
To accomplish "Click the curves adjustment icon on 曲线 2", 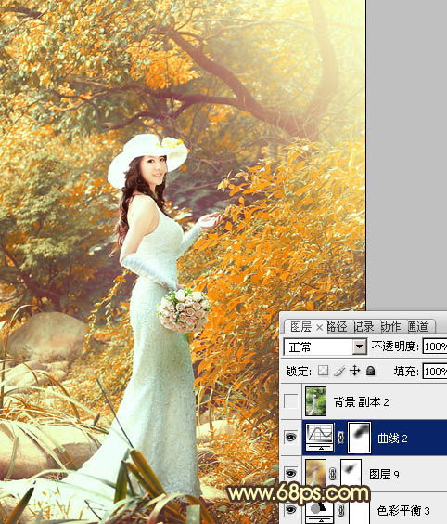I will (x=320, y=438).
